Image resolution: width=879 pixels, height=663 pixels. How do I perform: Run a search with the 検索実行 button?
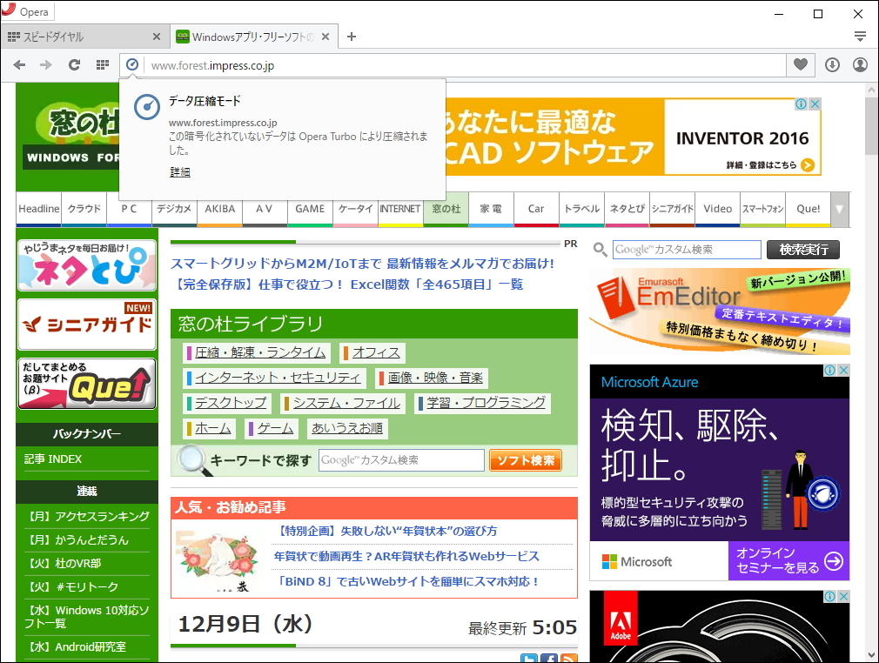click(802, 250)
